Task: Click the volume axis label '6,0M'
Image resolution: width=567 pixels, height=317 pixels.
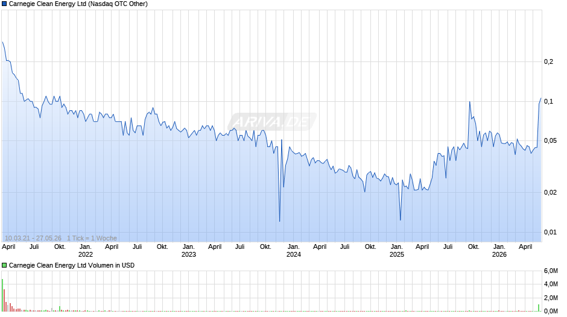Action: (x=551, y=271)
